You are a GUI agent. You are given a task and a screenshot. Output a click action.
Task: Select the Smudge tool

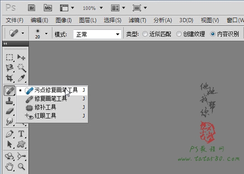(x=9, y=122)
